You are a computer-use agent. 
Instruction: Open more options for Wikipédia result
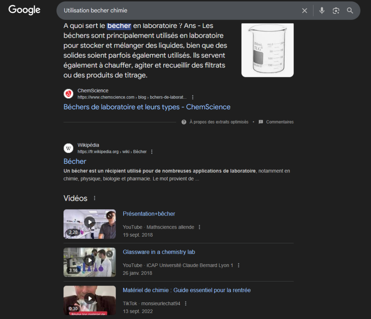(x=152, y=152)
